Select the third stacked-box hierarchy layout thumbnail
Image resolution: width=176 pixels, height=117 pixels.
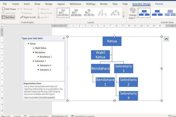click(x=89, y=13)
